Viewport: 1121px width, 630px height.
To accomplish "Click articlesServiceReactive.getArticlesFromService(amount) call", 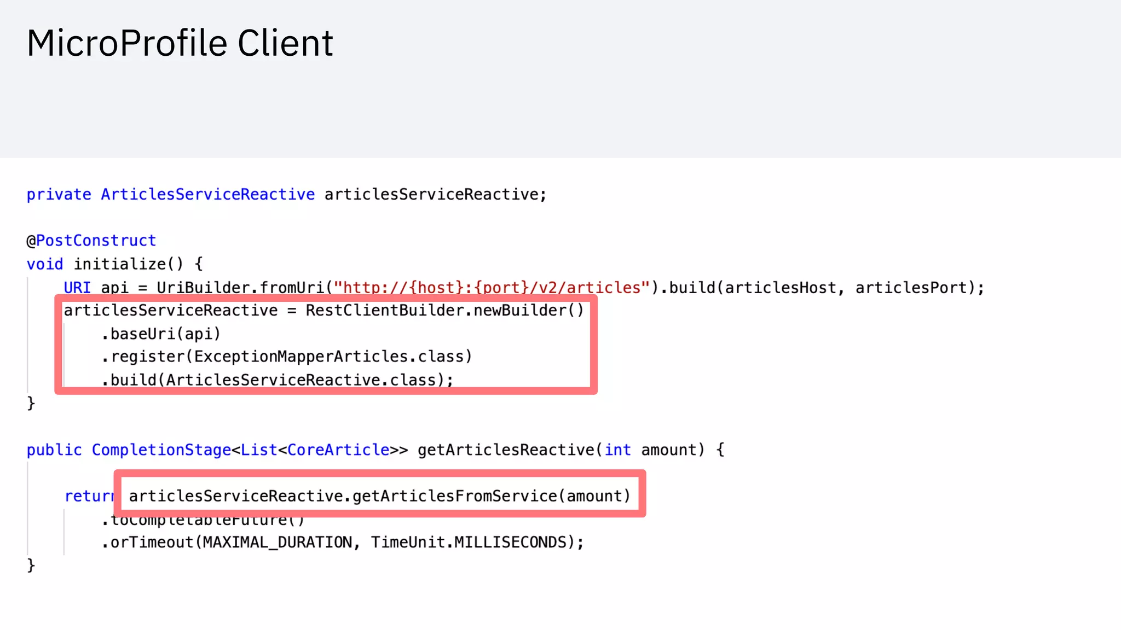I will 379,496.
